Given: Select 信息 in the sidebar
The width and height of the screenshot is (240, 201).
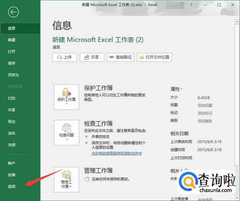Looking at the screenshot, I should 20,28.
